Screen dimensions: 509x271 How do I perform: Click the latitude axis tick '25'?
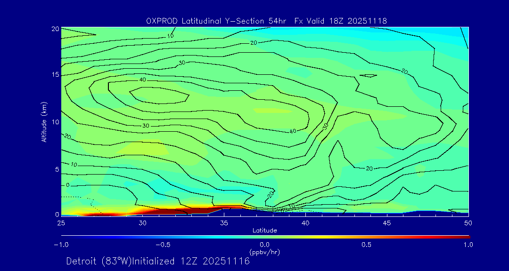tap(61, 223)
